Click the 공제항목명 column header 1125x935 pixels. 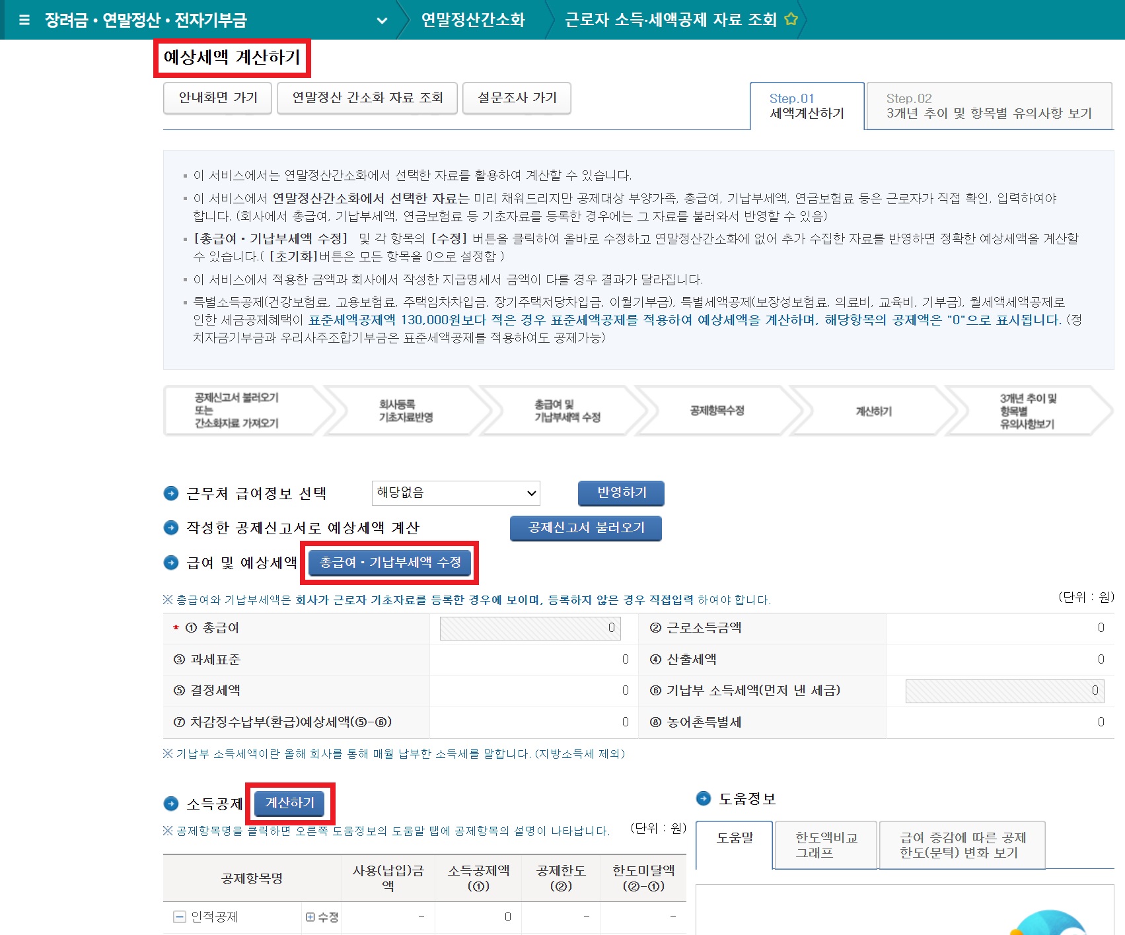click(252, 878)
